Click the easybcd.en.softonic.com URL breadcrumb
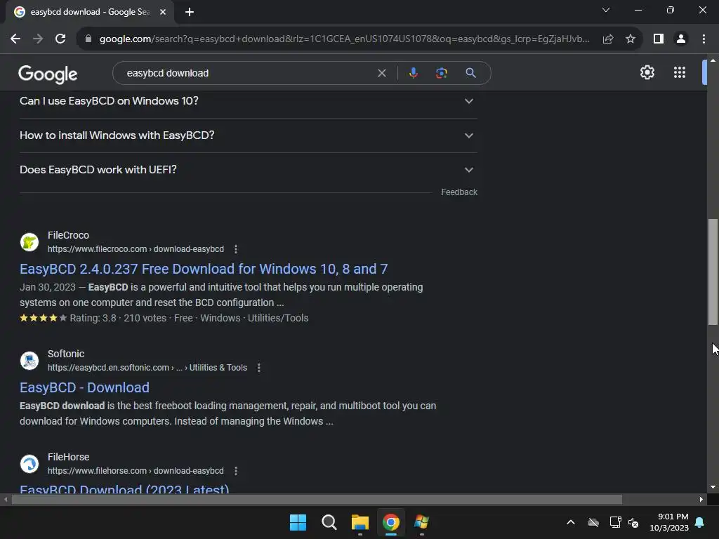 click(147, 368)
